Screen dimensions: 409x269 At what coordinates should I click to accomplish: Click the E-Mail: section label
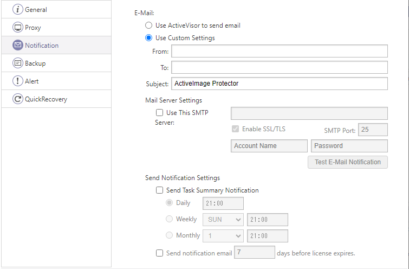click(x=144, y=13)
